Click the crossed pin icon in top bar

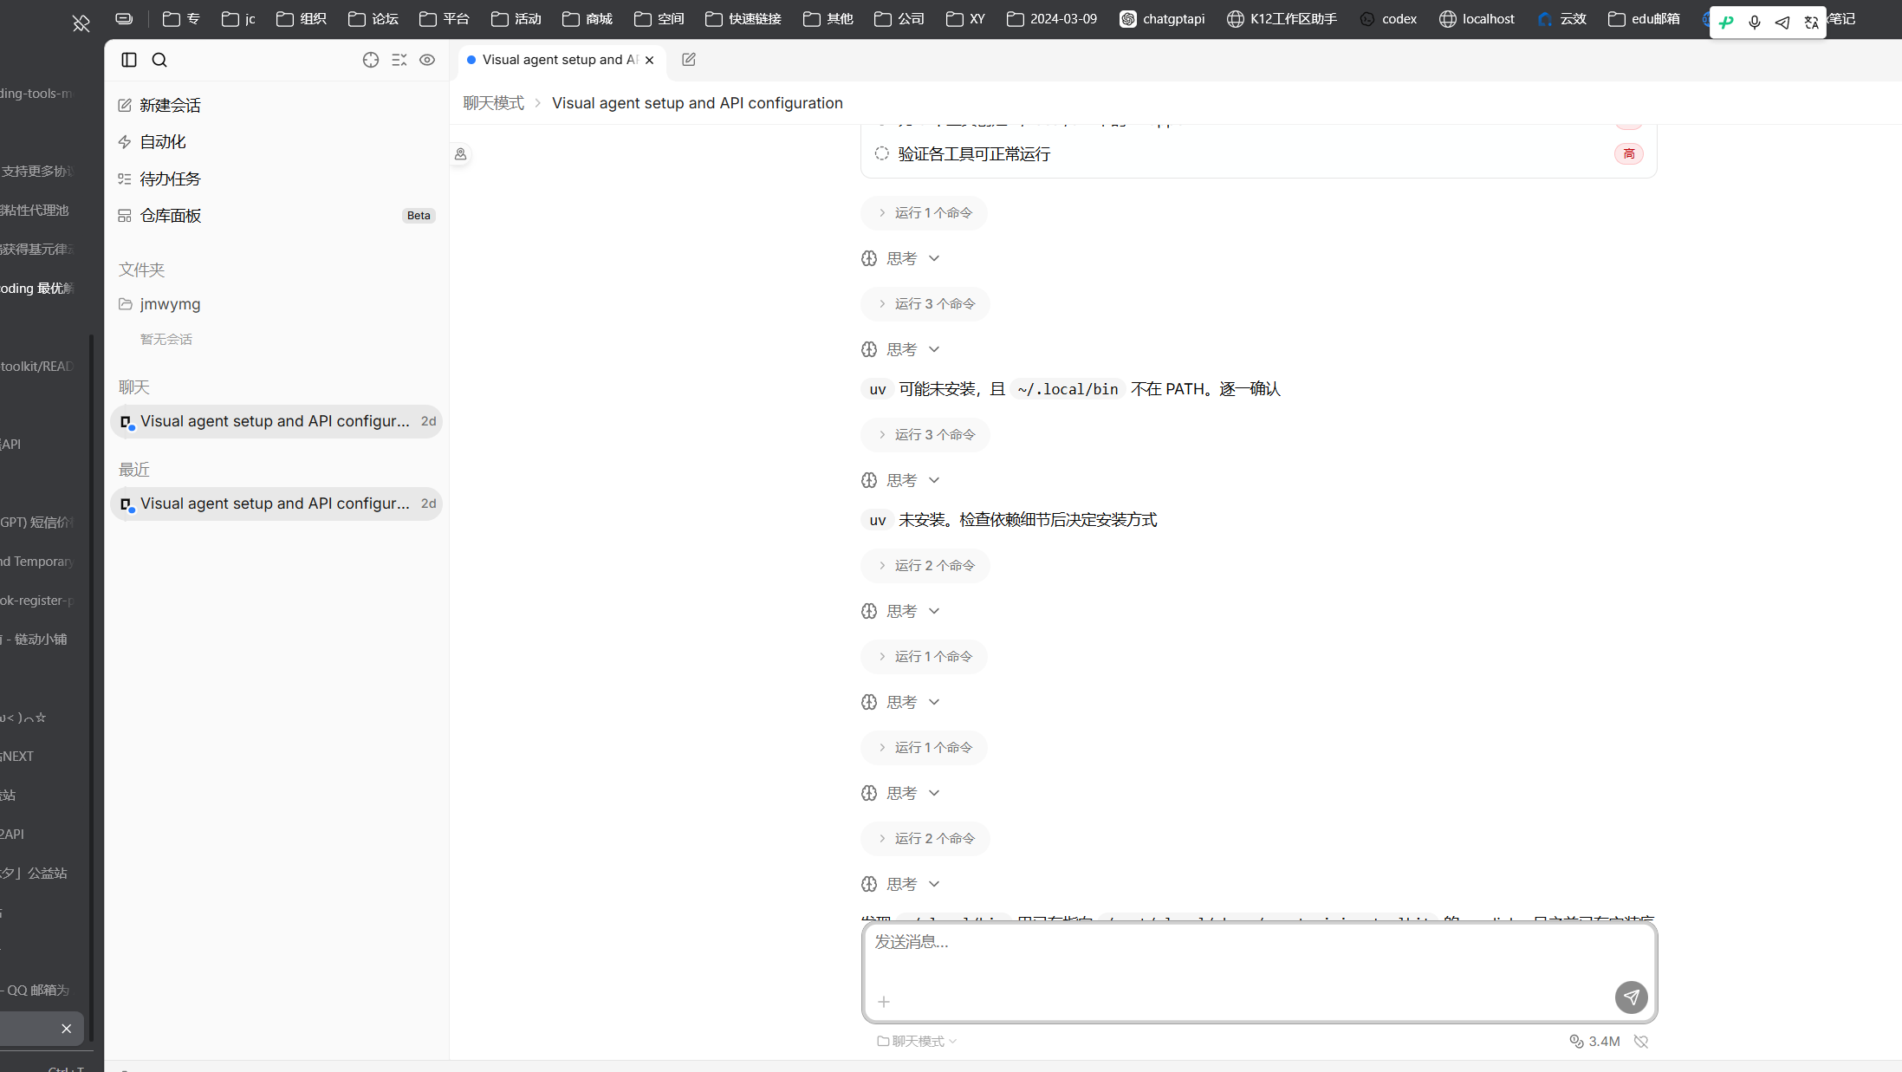coord(81,23)
